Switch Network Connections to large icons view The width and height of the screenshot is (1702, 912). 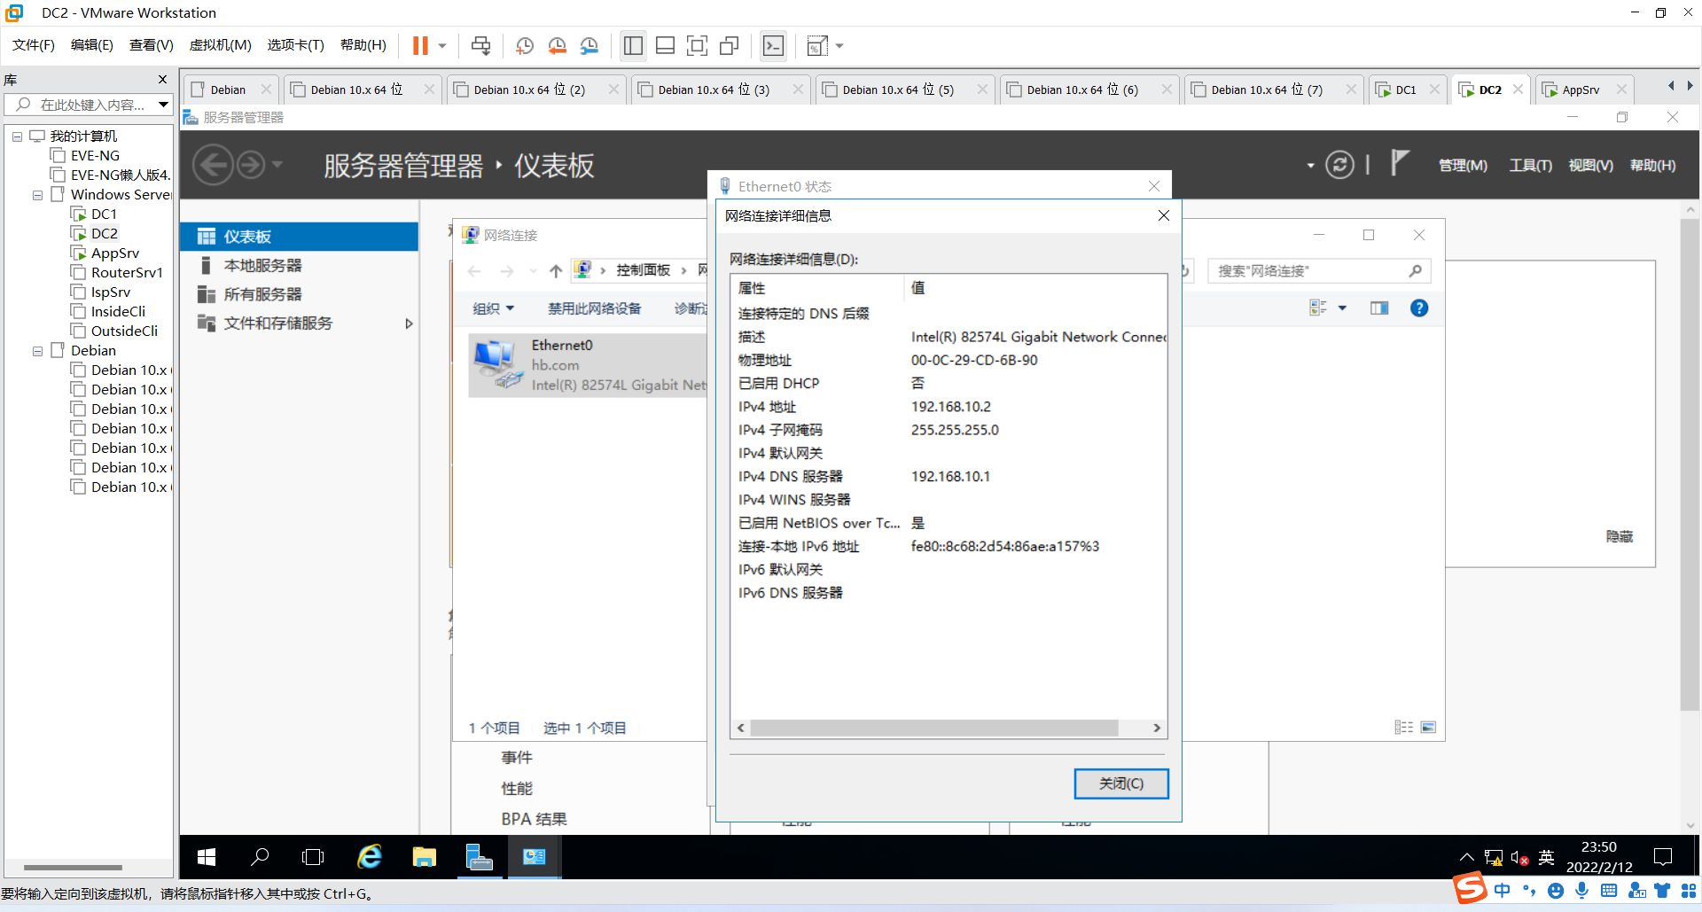coord(1428,727)
